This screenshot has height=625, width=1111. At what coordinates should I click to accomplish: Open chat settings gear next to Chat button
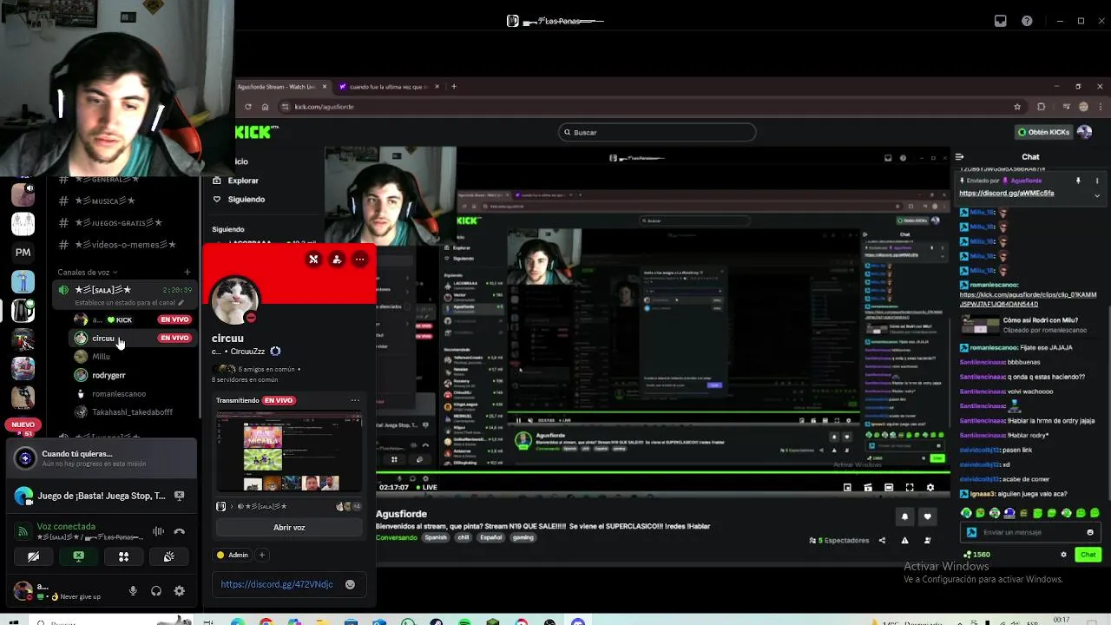tap(1063, 555)
